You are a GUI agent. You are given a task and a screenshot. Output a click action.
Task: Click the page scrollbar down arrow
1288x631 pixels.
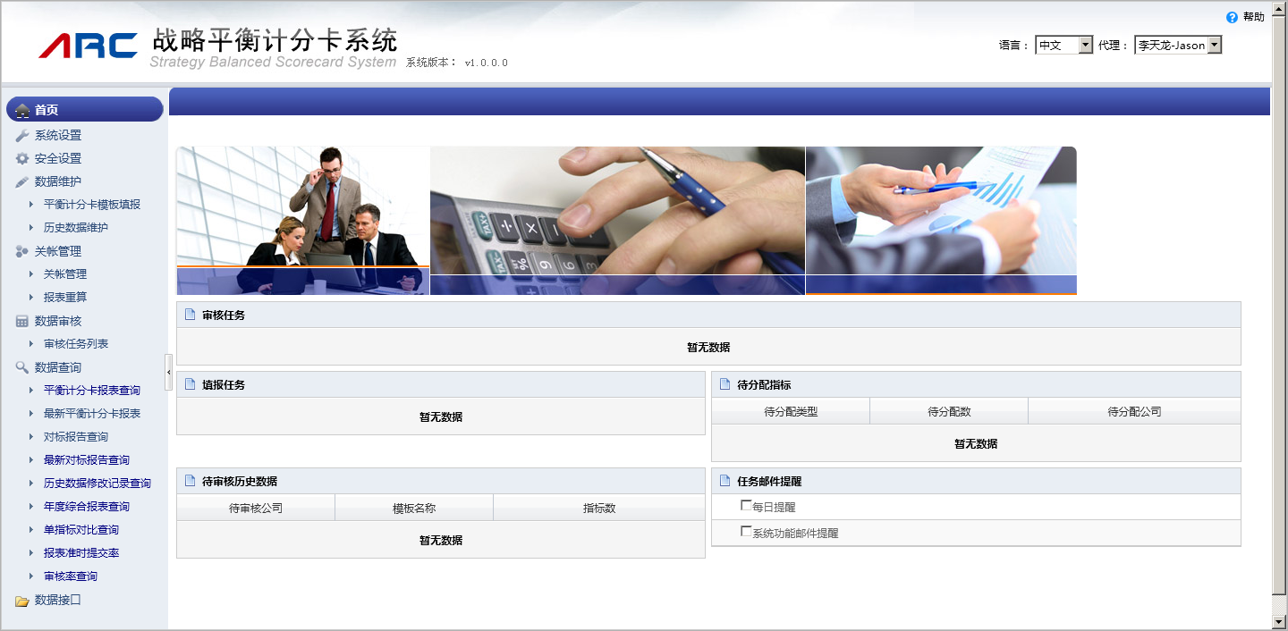(1278, 621)
